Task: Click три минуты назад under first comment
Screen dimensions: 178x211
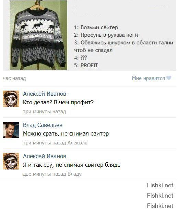Action: point(44,112)
